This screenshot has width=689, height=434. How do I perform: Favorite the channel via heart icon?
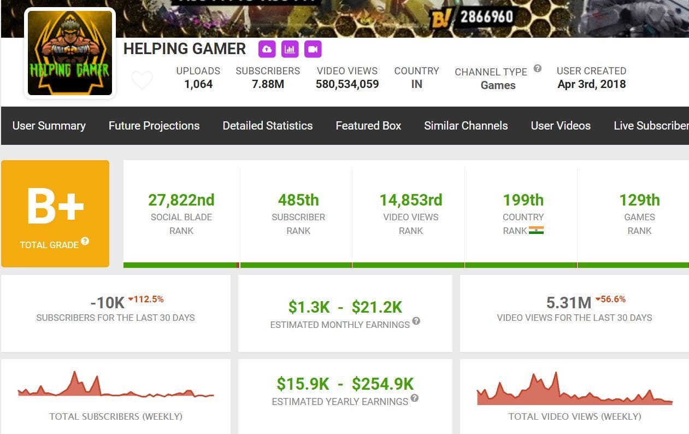[142, 80]
